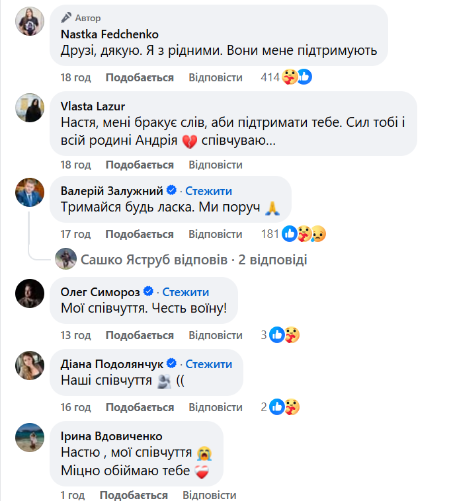Show reactions on Олег Симороз's comment
This screenshot has width=451, height=501.
click(284, 335)
